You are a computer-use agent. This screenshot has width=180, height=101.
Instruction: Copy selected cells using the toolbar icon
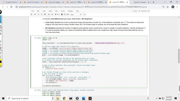click(42, 14)
